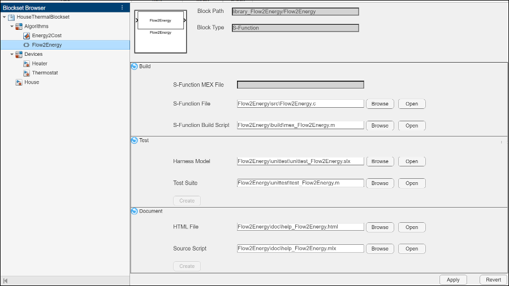Image resolution: width=509 pixels, height=286 pixels.
Task: Open the S-Function File Flow2Energy.c
Action: pyautogui.click(x=412, y=104)
